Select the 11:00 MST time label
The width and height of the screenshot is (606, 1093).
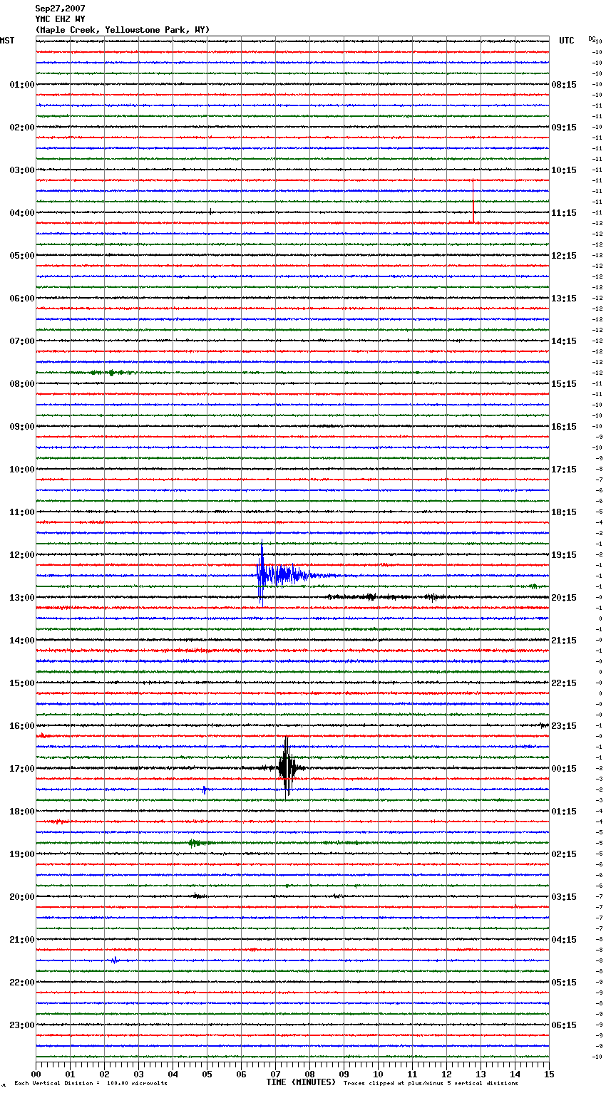pos(22,512)
